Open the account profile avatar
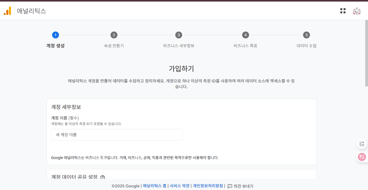The width and height of the screenshot is (368, 190). click(357, 11)
